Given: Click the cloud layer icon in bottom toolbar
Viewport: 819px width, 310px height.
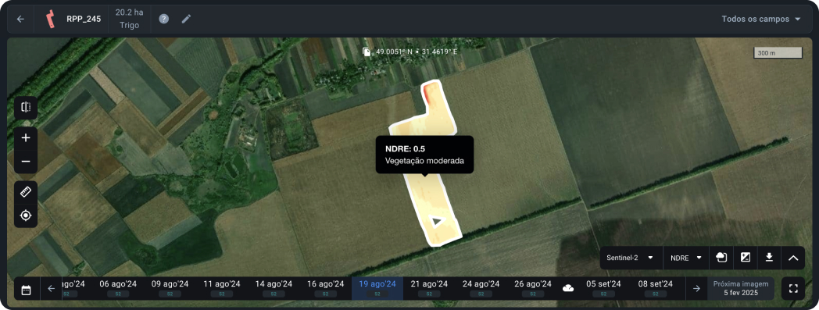Looking at the screenshot, I should pos(721,258).
